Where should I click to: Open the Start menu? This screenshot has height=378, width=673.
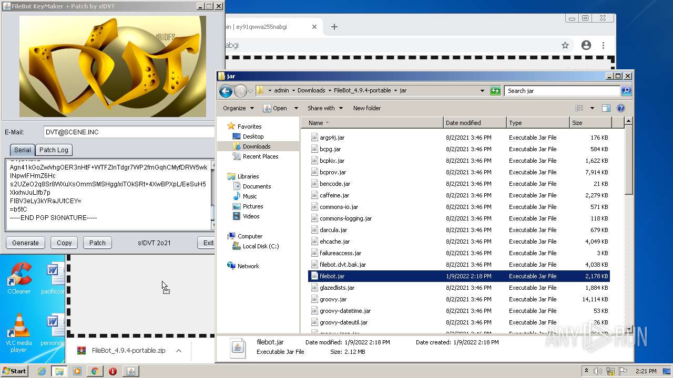tap(15, 371)
